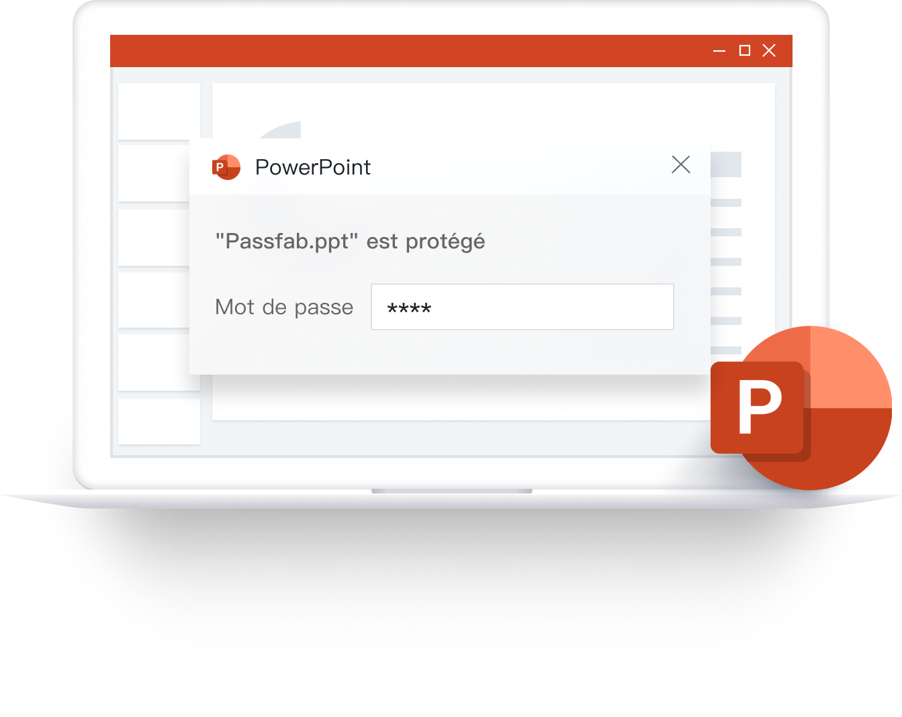Image resolution: width=902 pixels, height=717 pixels.
Task: Select the first slide thumbnail
Action: (159, 111)
